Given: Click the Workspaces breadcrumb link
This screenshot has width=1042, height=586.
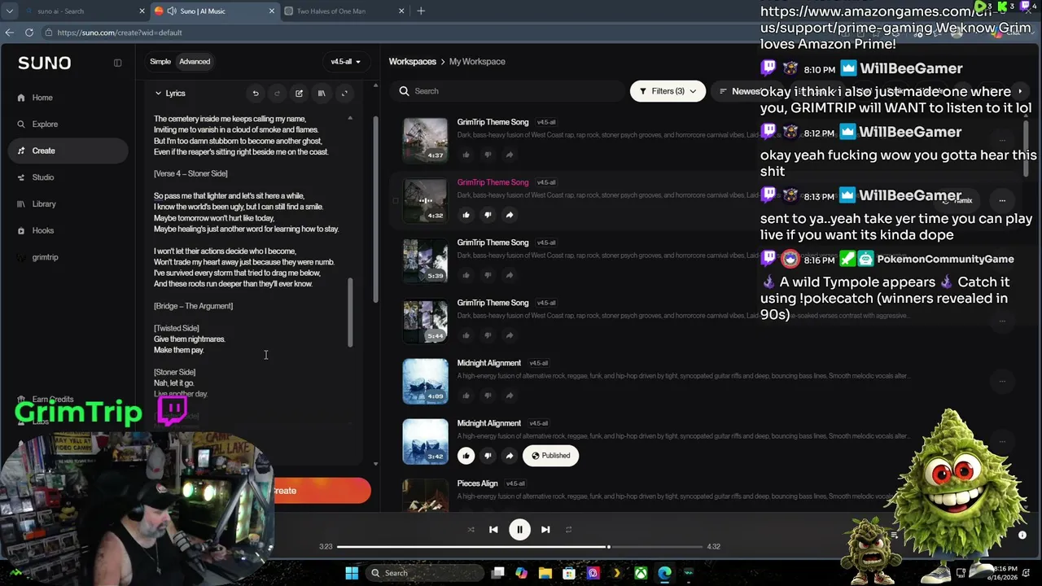Looking at the screenshot, I should 413,62.
